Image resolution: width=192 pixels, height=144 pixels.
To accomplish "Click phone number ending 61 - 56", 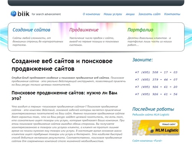I will (x=156, y=94).
